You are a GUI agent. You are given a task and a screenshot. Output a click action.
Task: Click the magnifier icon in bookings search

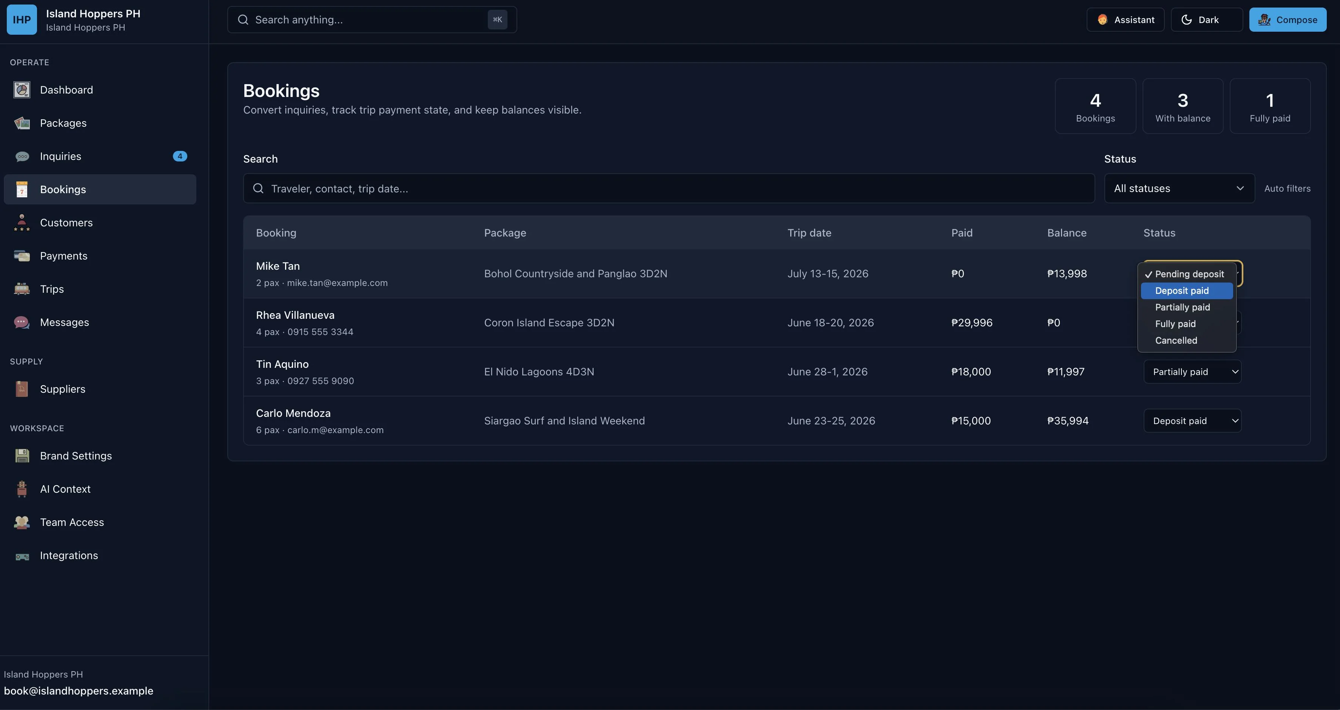[259, 188]
